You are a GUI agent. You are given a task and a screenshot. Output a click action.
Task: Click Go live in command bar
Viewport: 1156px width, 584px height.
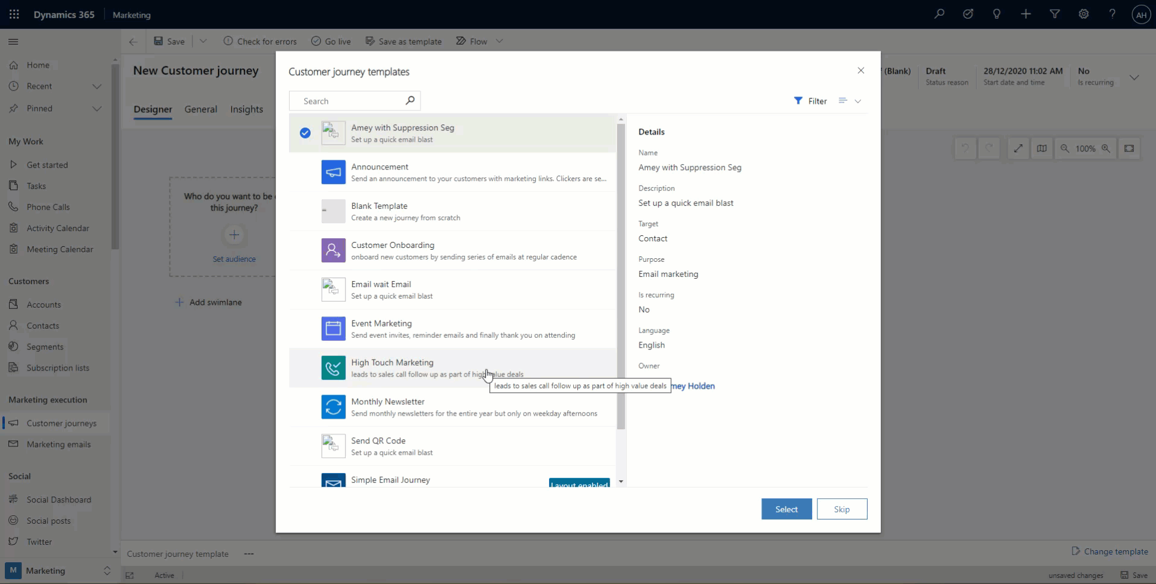(331, 41)
